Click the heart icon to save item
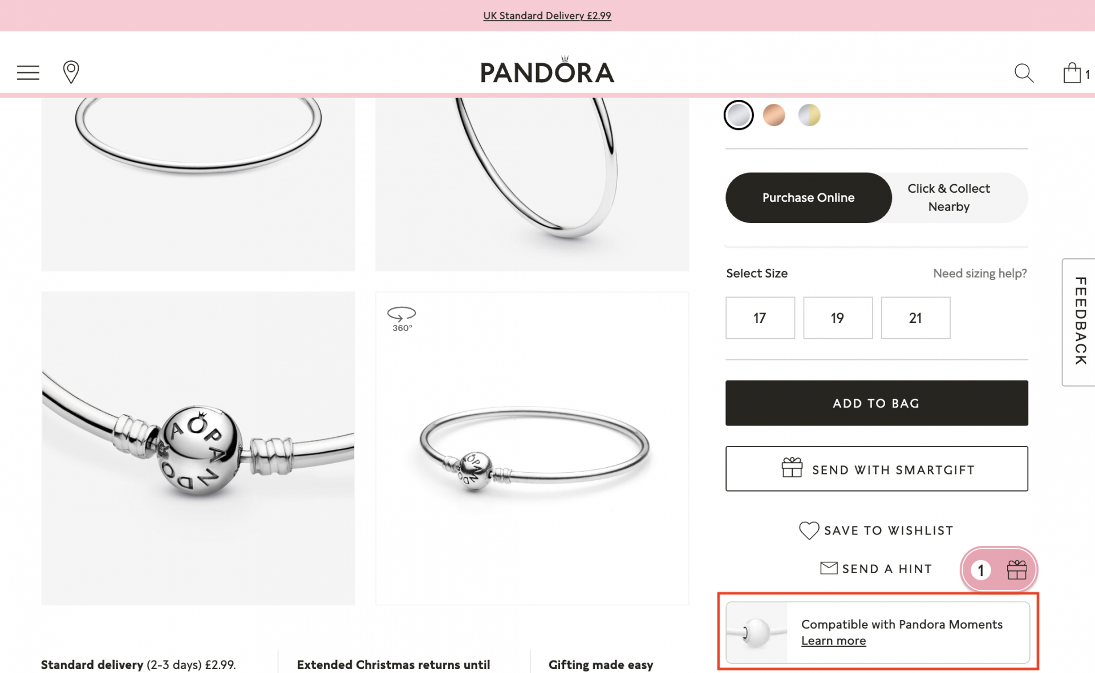 (808, 530)
